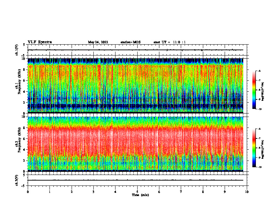Image resolution: width=278 pixels, height=215 pixels.
Task: Click the "VLF Spectra" plot title
Action: (40, 42)
